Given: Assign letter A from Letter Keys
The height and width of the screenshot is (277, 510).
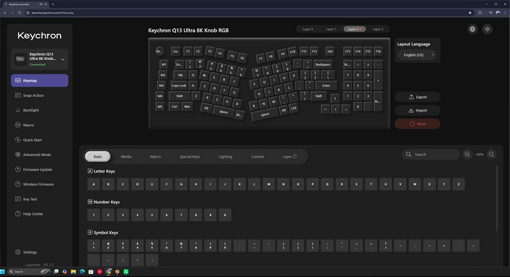Looking at the screenshot, I should click(x=94, y=184).
